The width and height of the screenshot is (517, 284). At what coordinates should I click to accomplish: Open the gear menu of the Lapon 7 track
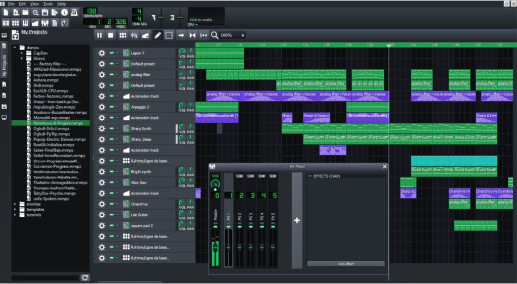tap(102, 53)
